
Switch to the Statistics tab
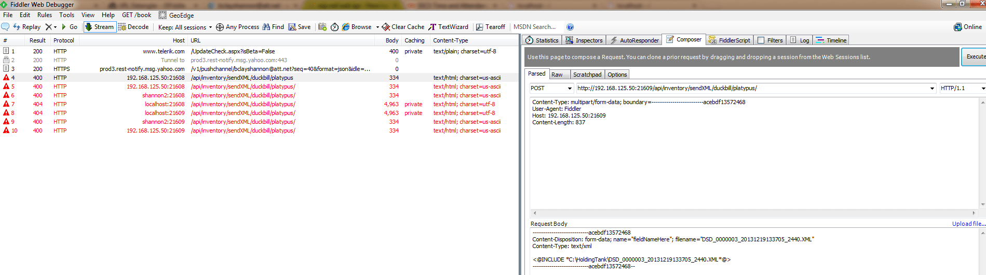pos(542,40)
